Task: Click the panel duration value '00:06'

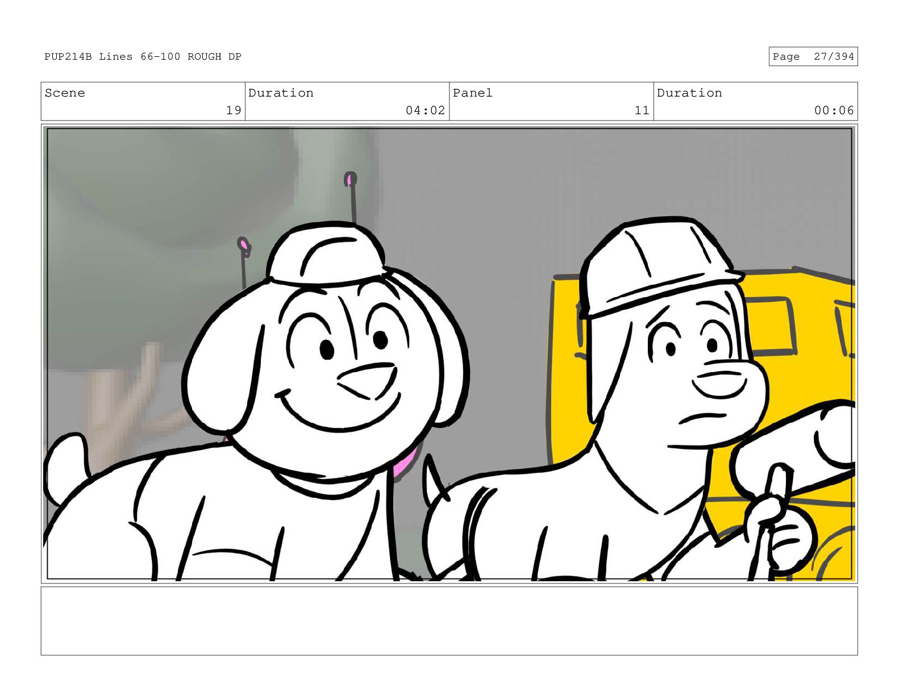Action: (x=834, y=110)
